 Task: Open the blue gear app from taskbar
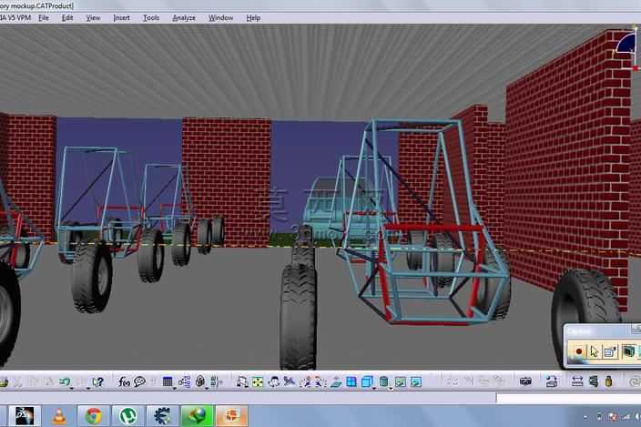(162, 416)
